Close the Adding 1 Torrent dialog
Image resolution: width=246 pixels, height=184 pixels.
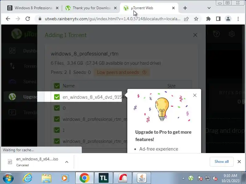195,35
